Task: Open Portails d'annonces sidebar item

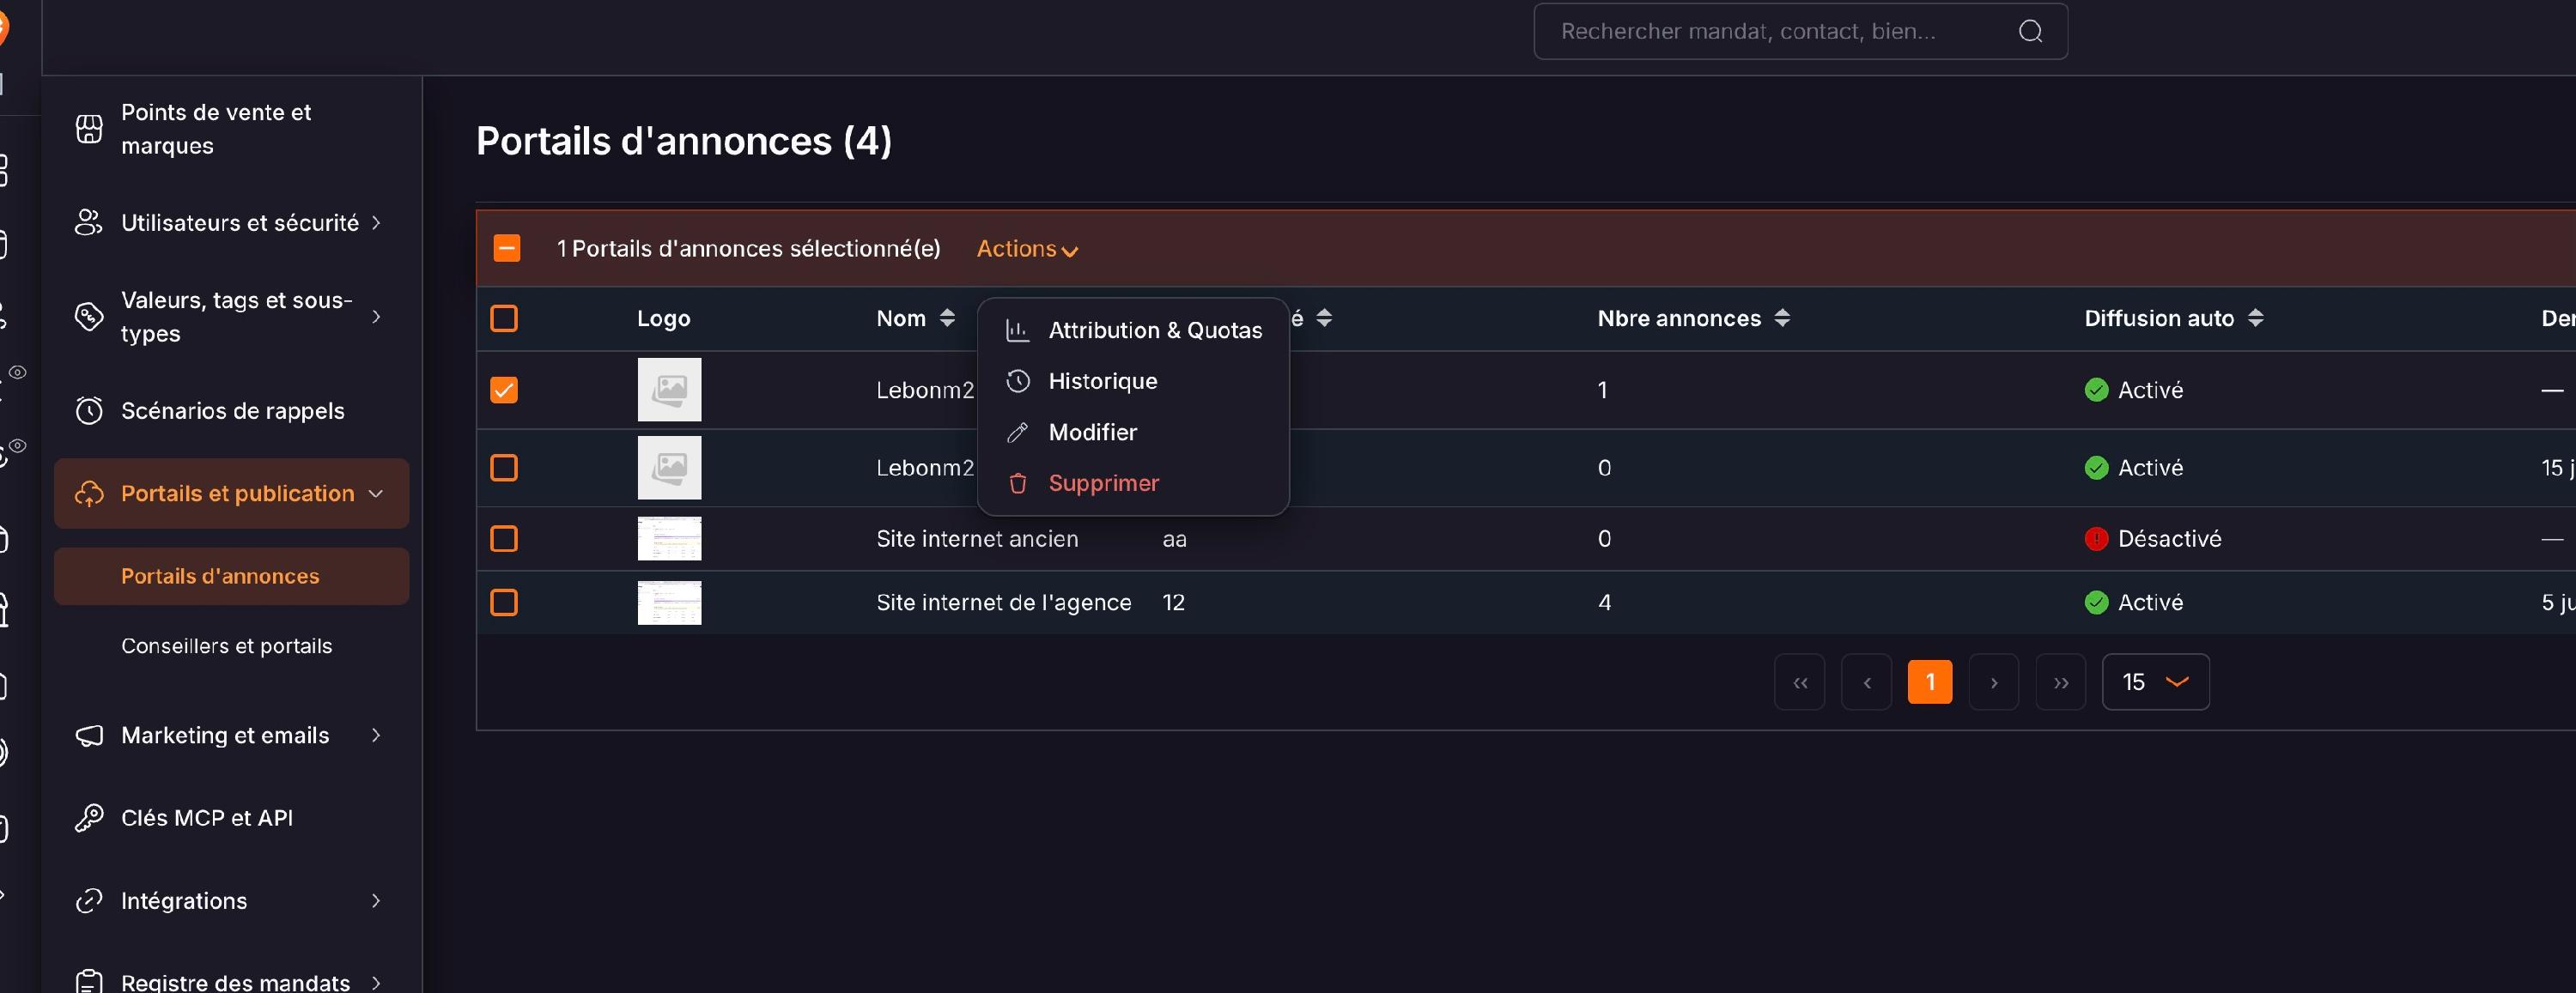Action: point(231,576)
